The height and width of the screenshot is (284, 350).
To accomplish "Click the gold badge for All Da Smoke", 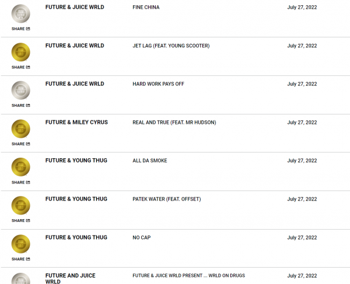I will (21, 167).
